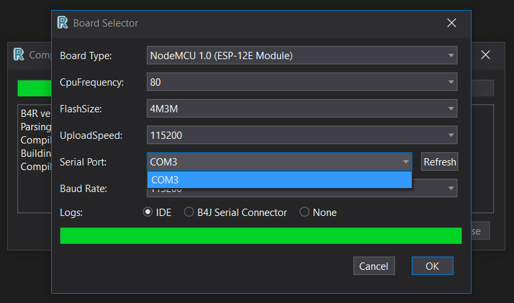The width and height of the screenshot is (514, 303).
Task: Open the FlashSize dropdown
Action: click(x=451, y=108)
